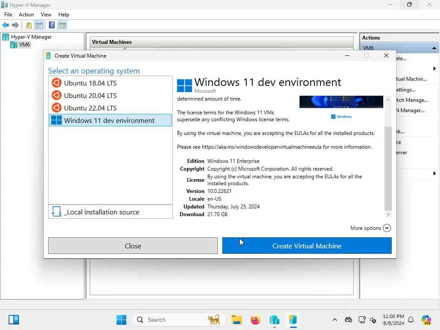
Task: Select Windows 11 dev environment entry
Action: (110, 120)
